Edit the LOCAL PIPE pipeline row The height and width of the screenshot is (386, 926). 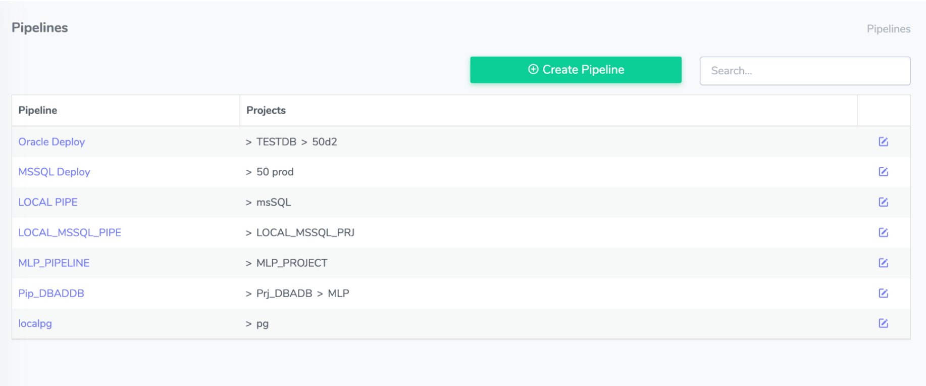point(883,202)
